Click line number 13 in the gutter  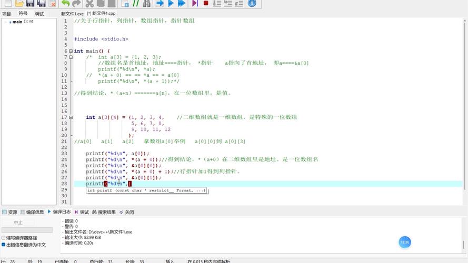[x=64, y=93]
